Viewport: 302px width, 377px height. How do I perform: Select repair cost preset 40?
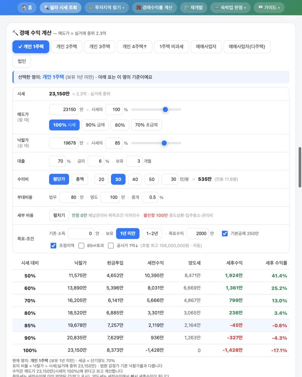135,179
